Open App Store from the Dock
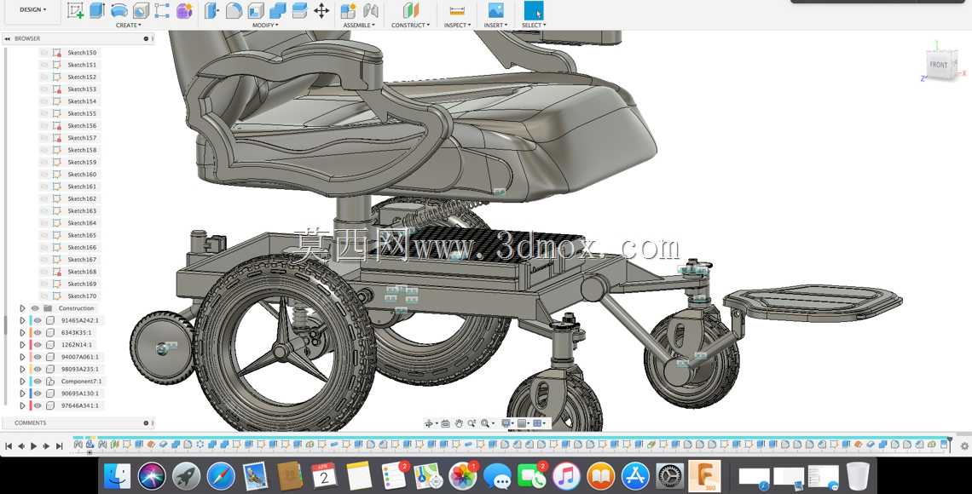The height and width of the screenshot is (494, 972). 634,477
